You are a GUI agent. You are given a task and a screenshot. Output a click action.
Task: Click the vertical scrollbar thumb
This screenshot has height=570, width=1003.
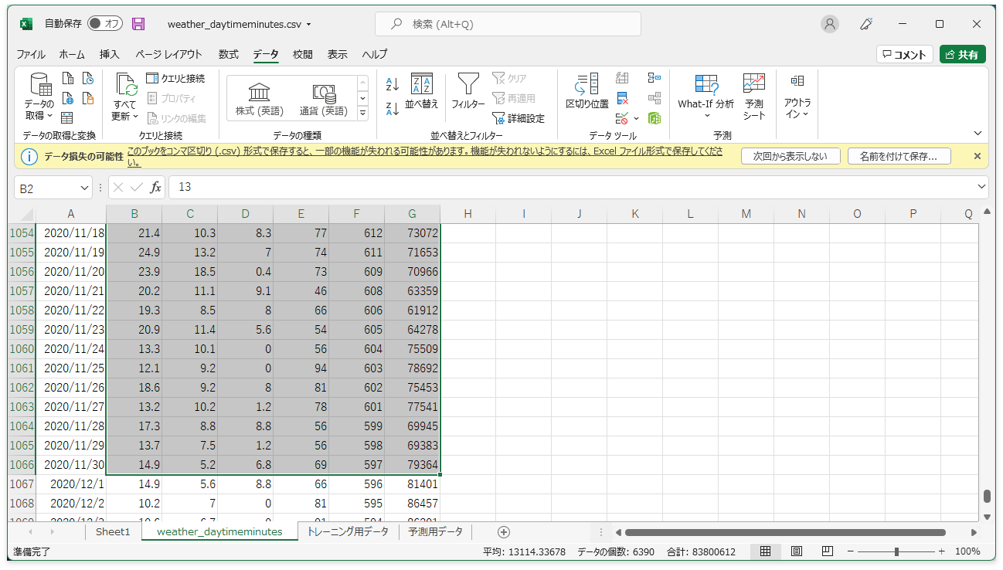987,496
